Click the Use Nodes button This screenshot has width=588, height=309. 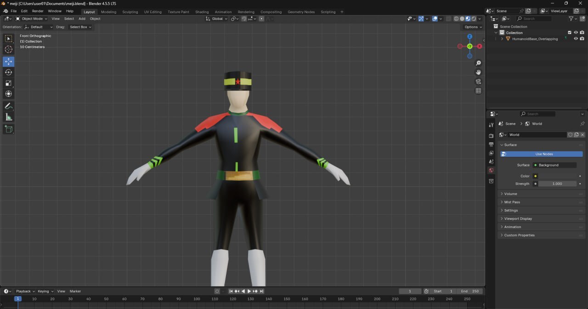tap(544, 154)
